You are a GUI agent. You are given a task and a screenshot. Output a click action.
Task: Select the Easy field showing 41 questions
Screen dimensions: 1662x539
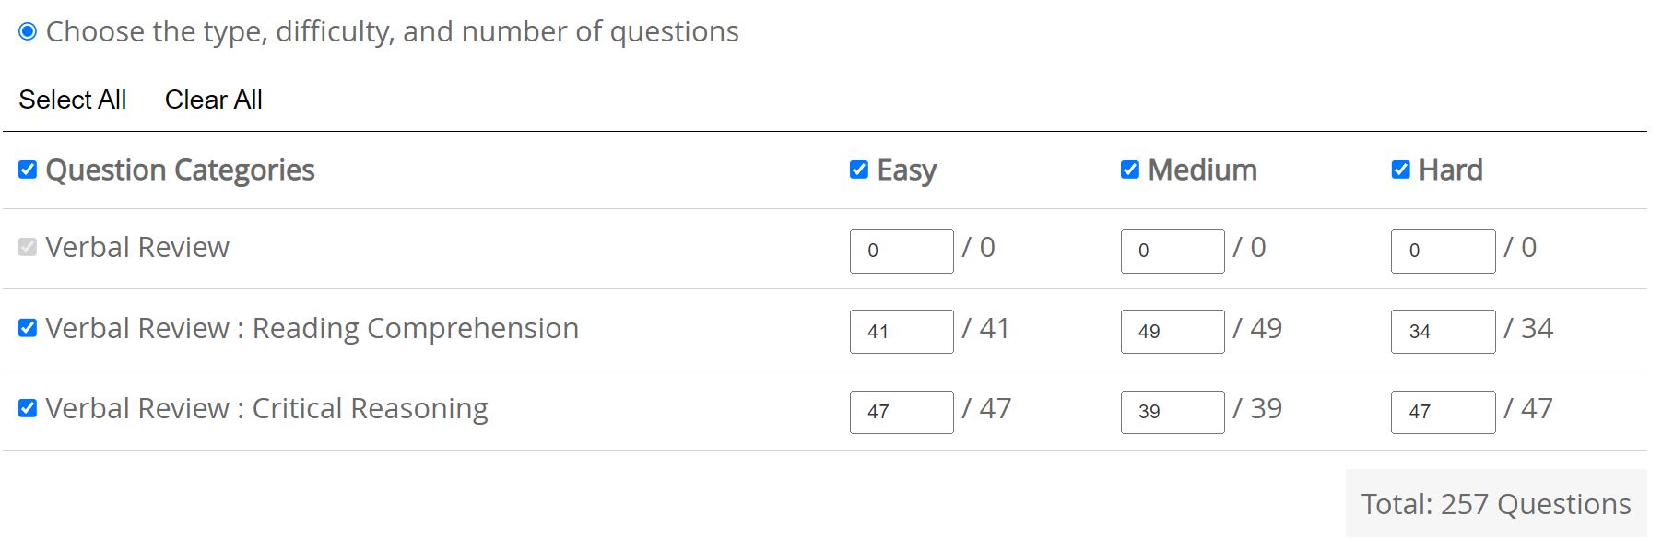click(x=901, y=332)
